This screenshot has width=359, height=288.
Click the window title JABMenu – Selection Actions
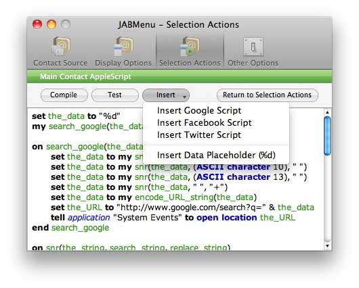coord(178,25)
